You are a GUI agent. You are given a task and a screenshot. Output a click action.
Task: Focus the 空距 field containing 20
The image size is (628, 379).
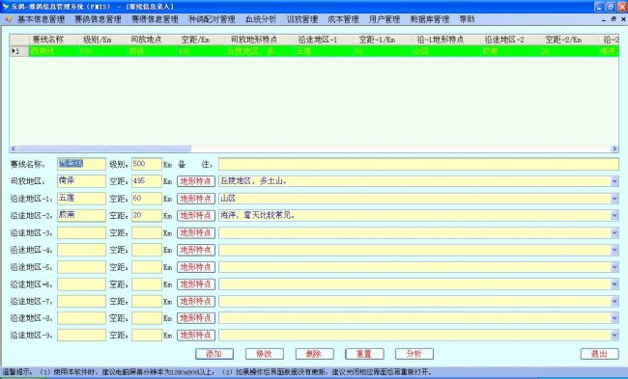click(147, 215)
